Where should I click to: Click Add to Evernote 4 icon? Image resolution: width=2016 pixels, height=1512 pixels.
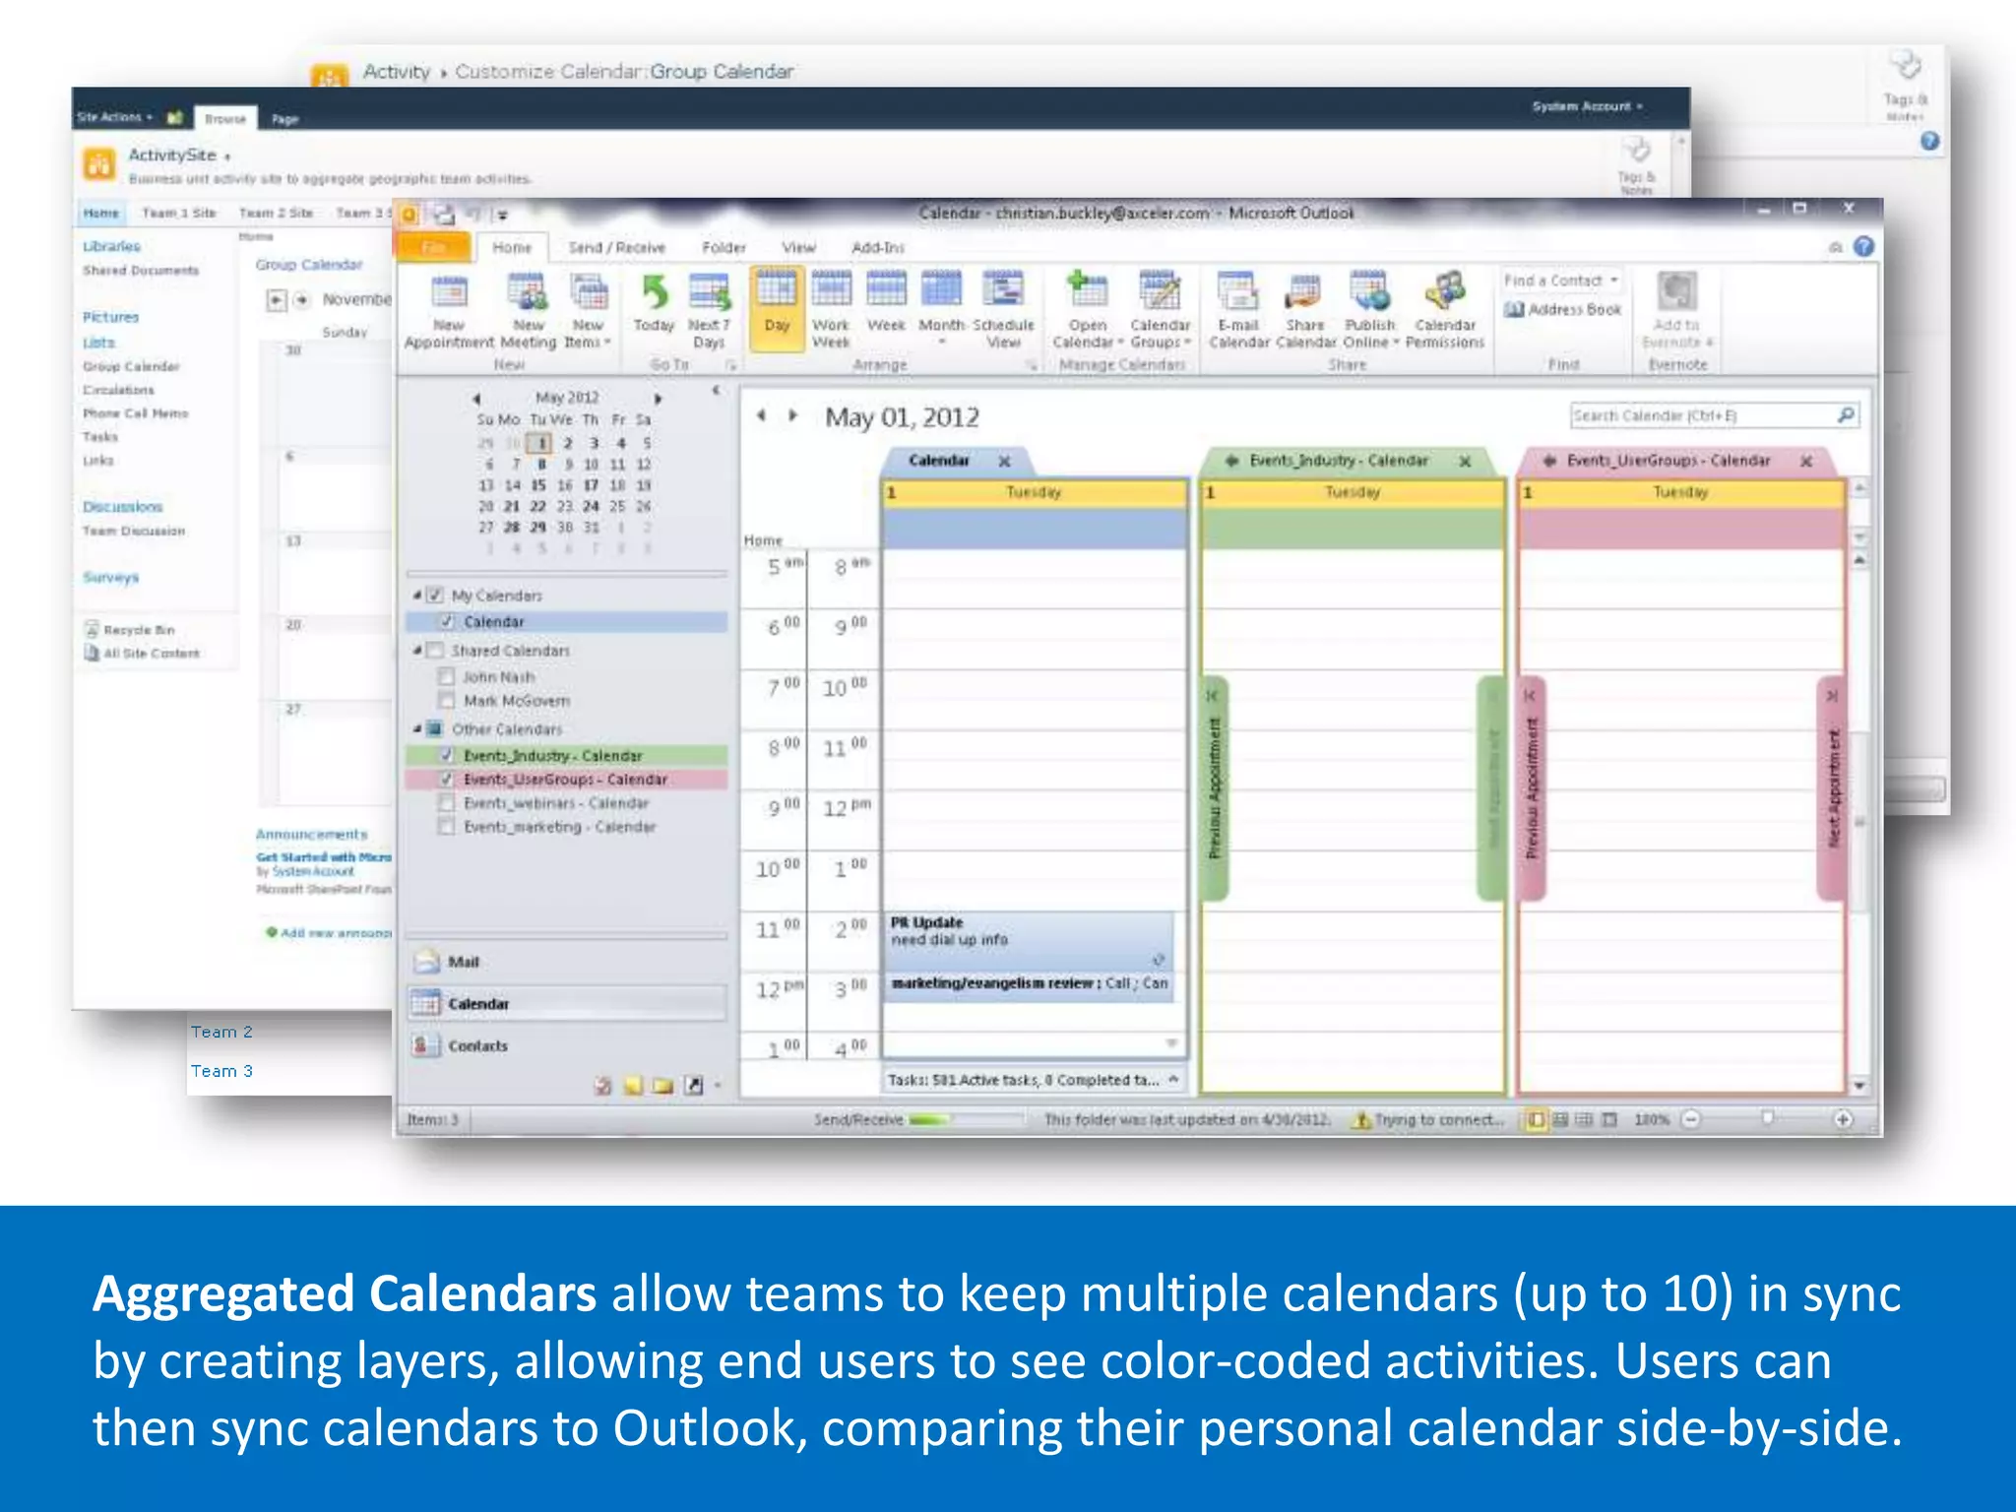[x=1677, y=311]
